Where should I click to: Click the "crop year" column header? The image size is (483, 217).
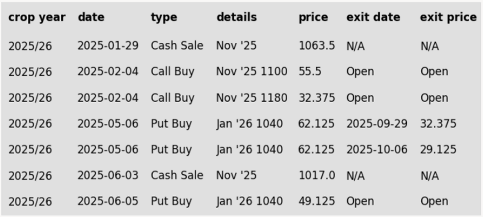click(x=37, y=17)
